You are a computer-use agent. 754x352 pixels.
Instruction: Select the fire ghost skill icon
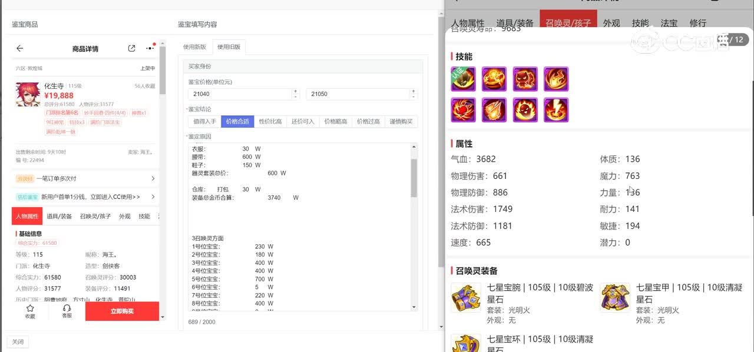525,110
